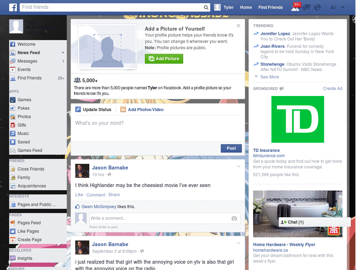The width and height of the screenshot is (360, 270).
Task: Click the Saved bookmark icon
Action: [x=13, y=142]
